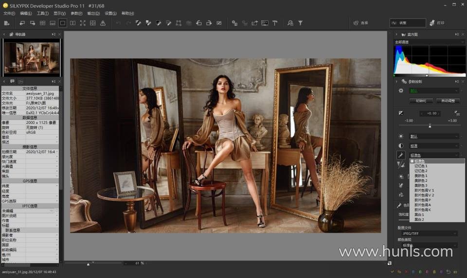This screenshot has width=467, height=278.
Task: Click the open file toolbar icon
Action: click(7, 23)
